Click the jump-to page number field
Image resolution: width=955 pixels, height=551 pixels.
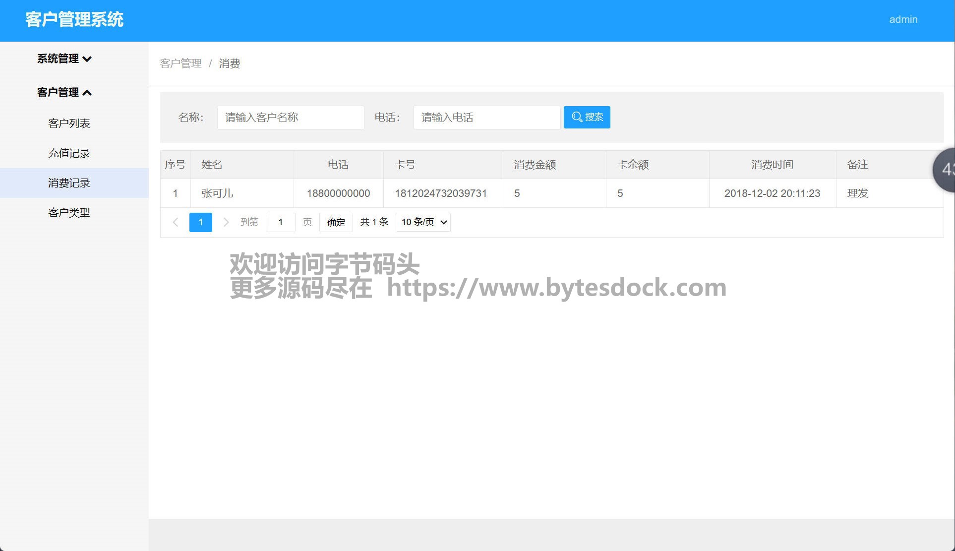point(280,222)
